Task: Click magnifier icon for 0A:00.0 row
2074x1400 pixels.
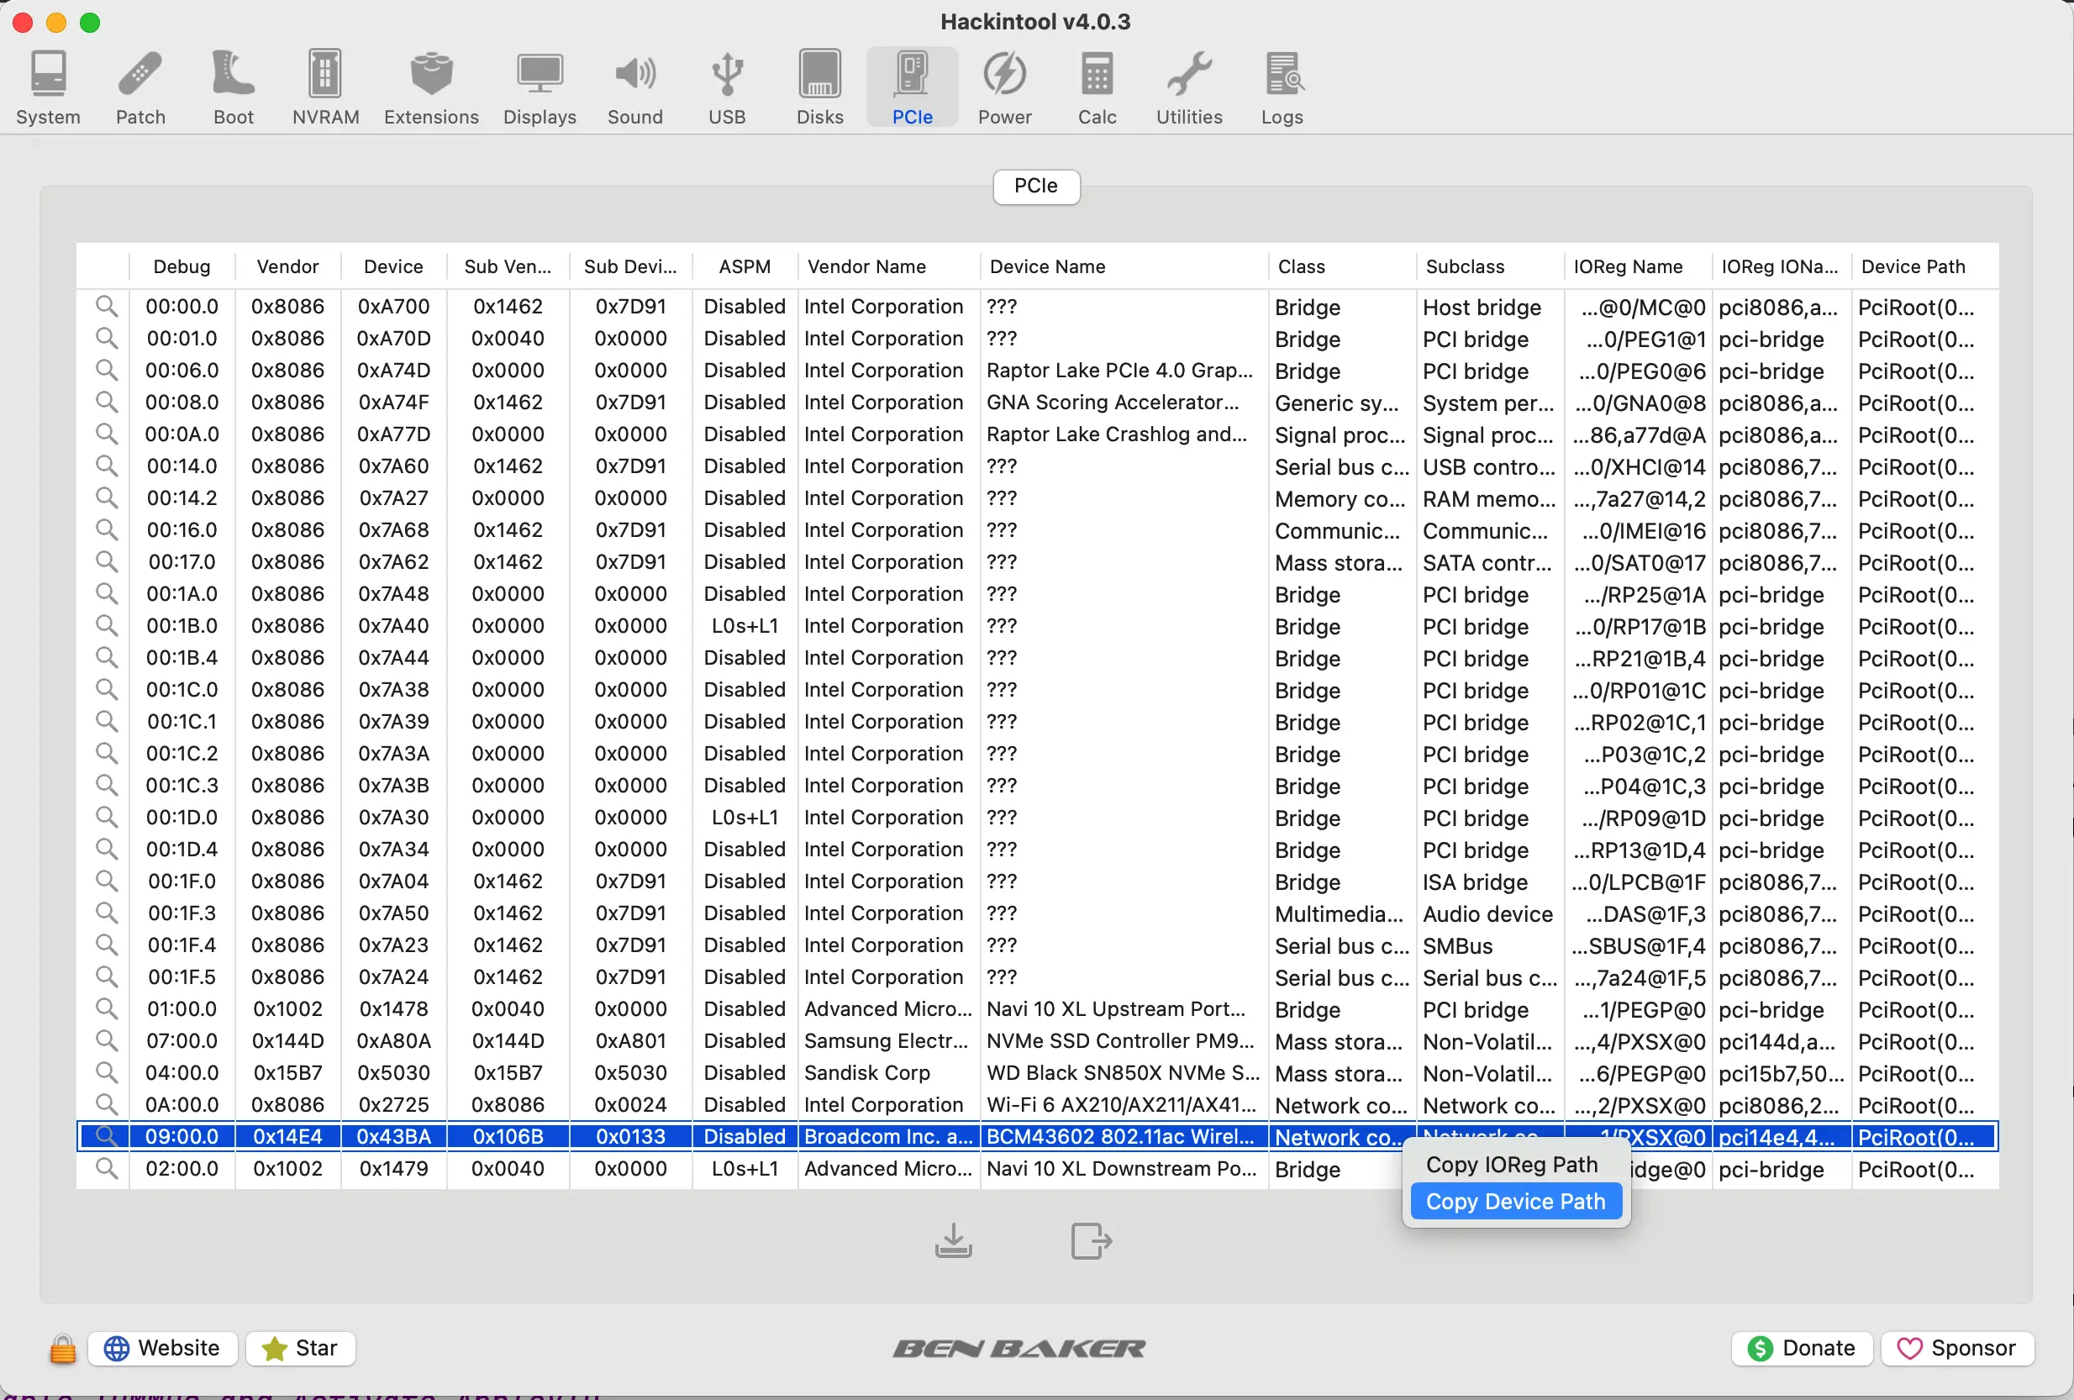Action: [106, 1103]
